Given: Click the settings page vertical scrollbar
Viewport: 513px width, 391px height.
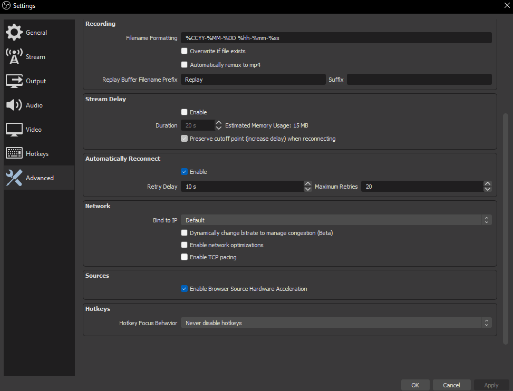Looking at the screenshot, I should 506,229.
